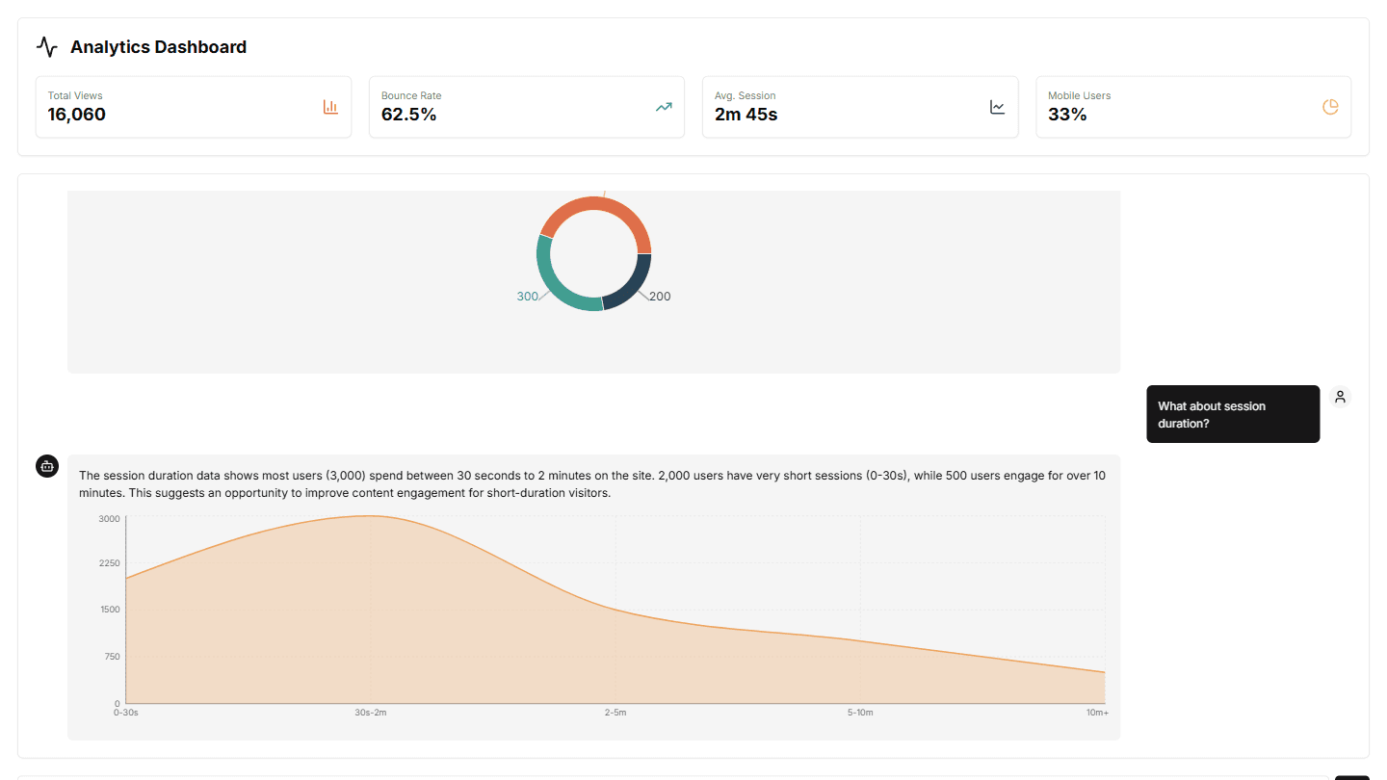Click the '10m+' axis label on the area chart
Viewport: 1387px width, 780px height.
click(1097, 713)
